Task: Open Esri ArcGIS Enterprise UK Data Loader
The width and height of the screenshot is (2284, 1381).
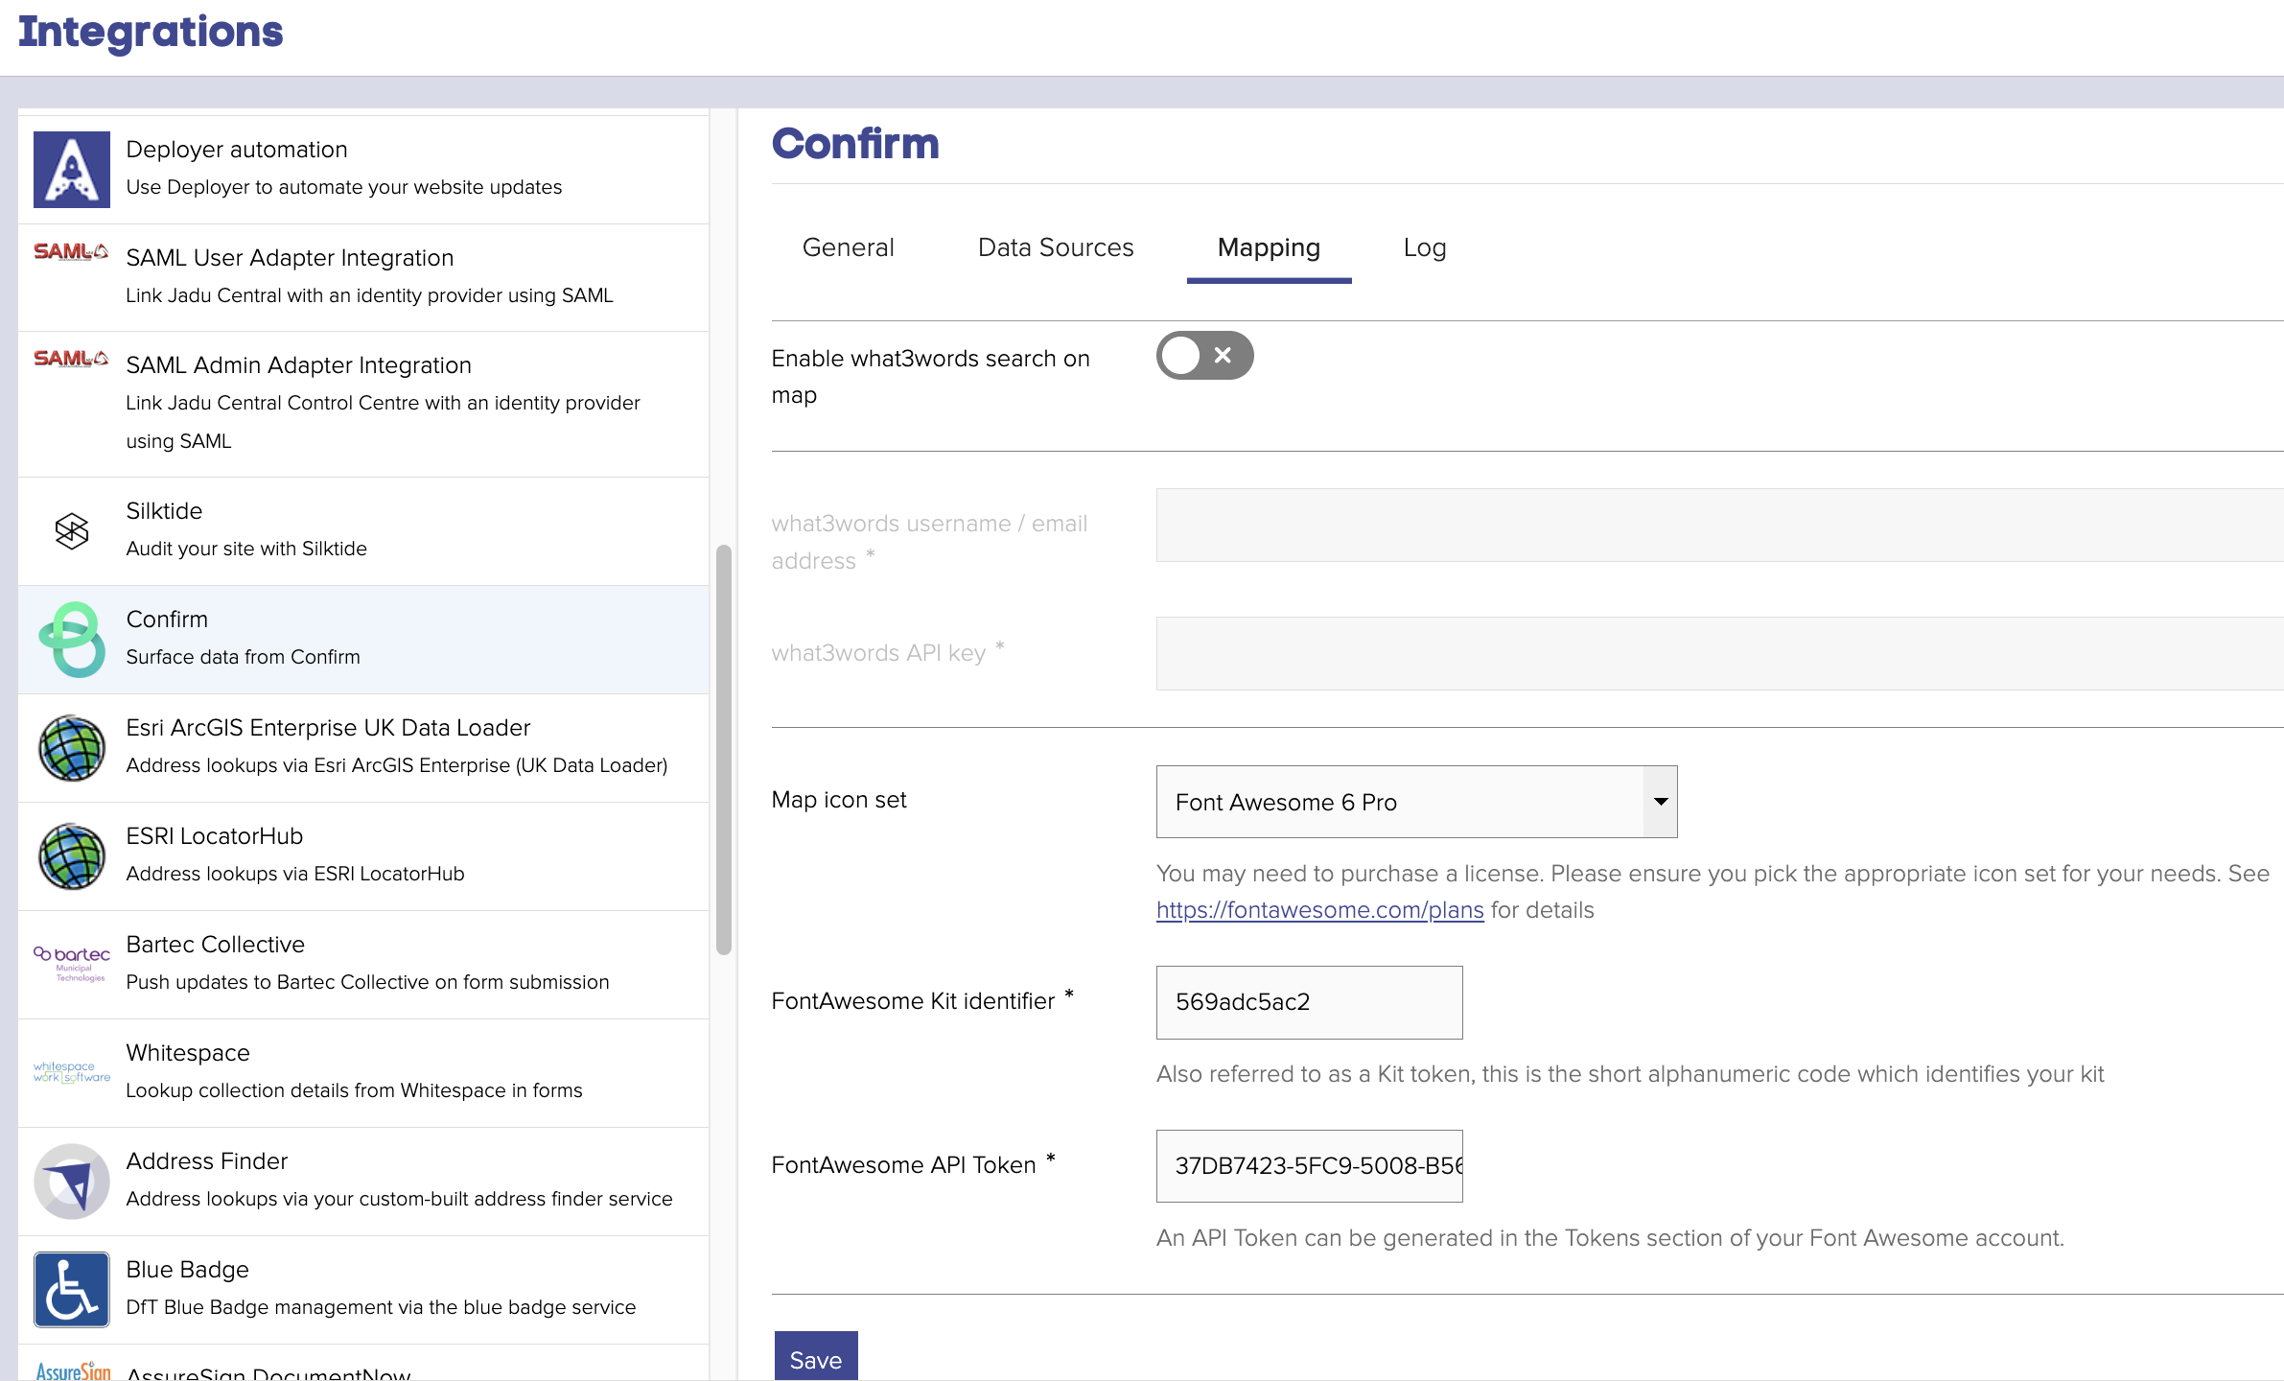Action: tap(363, 748)
